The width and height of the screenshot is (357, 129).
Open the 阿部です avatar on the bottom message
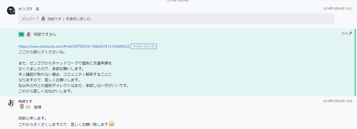[x=11, y=103]
